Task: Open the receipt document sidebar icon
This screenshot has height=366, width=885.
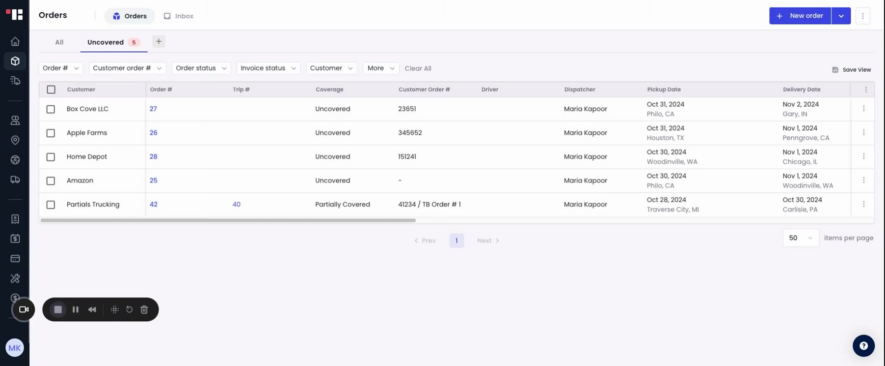Action: tap(15, 219)
